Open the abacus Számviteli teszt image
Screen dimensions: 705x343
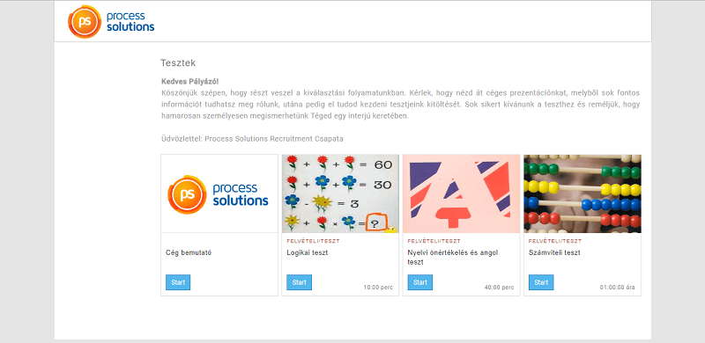coord(583,193)
